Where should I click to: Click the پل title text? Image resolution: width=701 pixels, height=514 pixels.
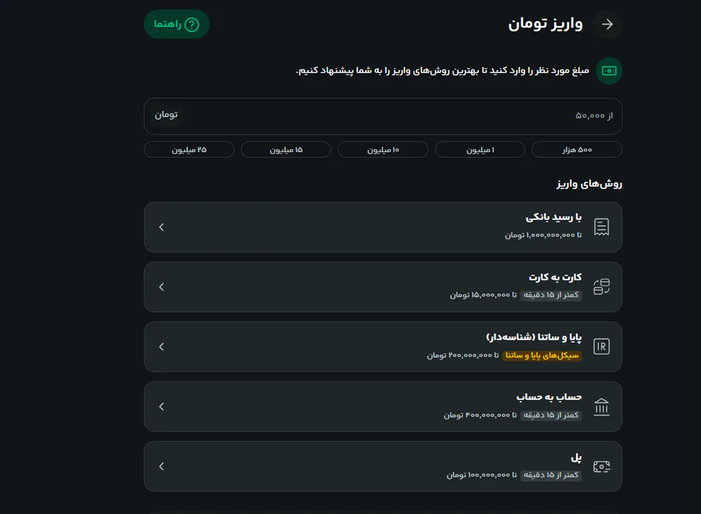point(576,458)
